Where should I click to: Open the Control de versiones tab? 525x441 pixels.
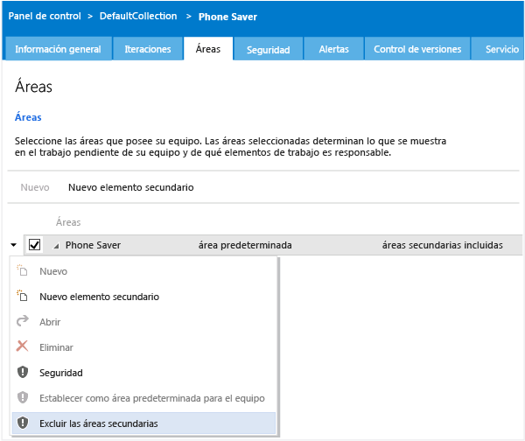(x=417, y=49)
